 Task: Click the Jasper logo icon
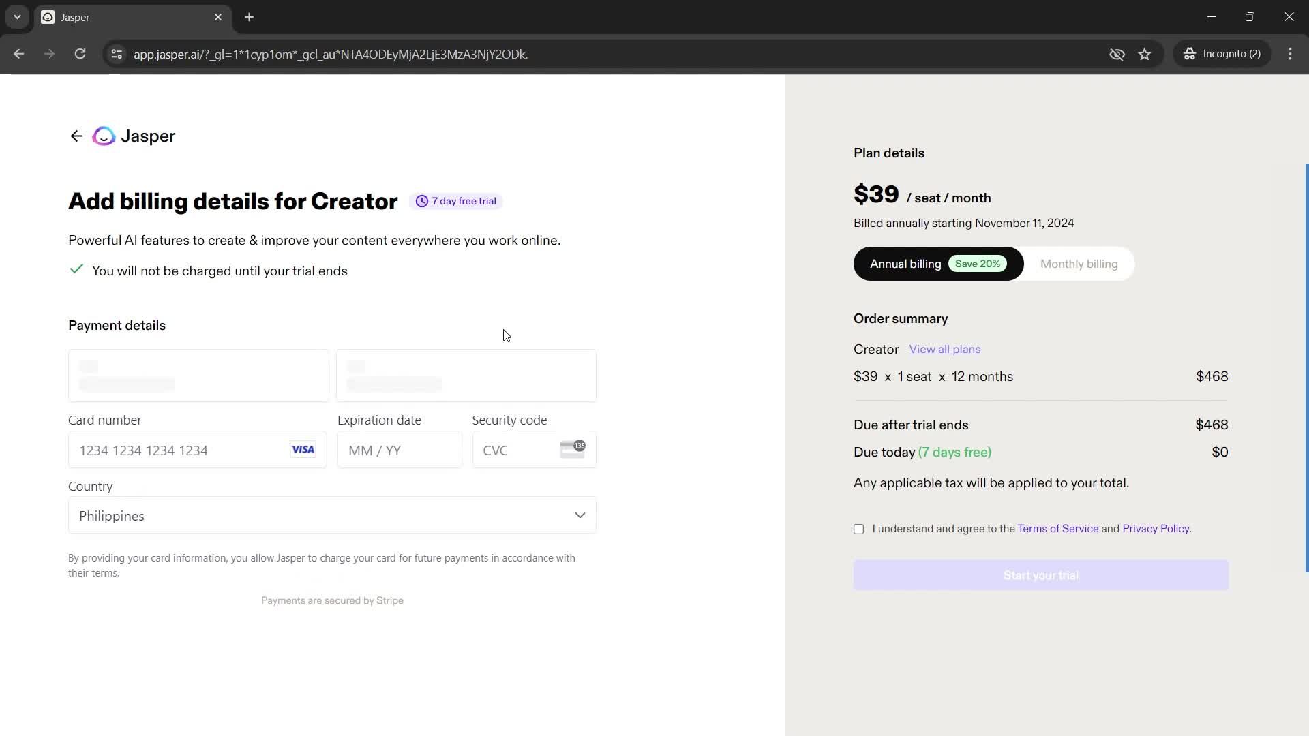pyautogui.click(x=104, y=136)
